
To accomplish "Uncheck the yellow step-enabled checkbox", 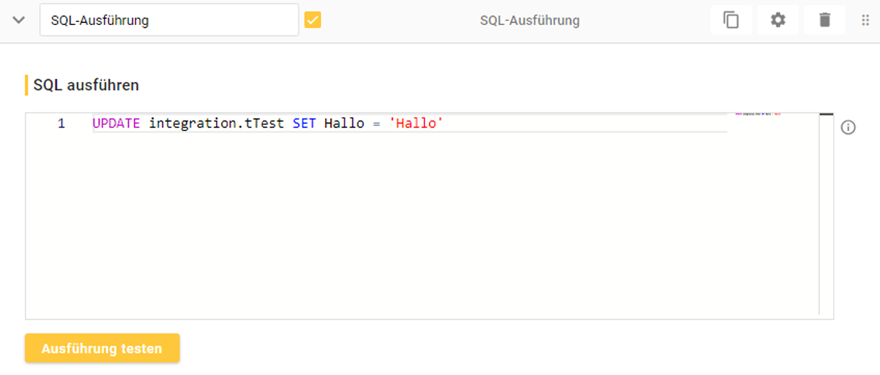I will [x=312, y=20].
